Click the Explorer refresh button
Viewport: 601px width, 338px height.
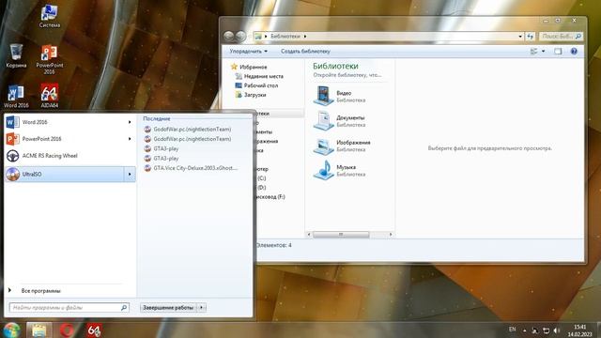(530, 36)
